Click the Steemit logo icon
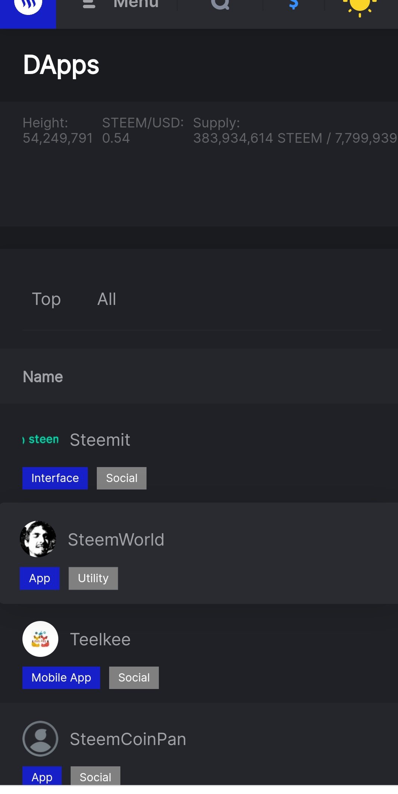Image resolution: width=398 pixels, height=794 pixels. [41, 439]
